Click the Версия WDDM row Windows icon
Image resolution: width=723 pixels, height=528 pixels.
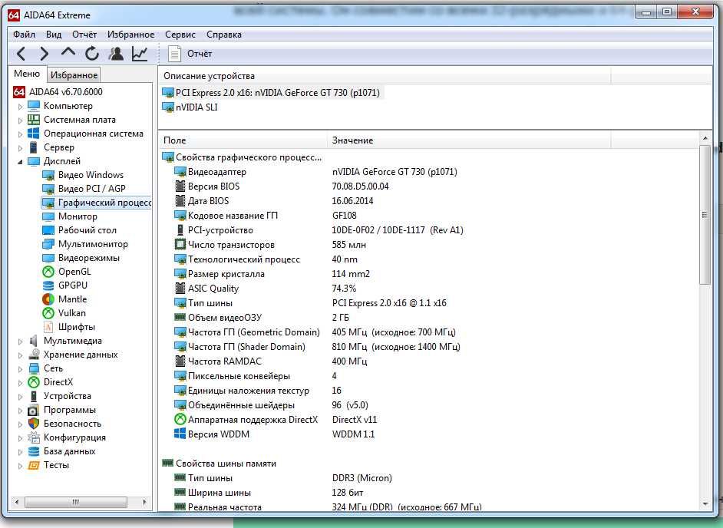click(x=180, y=434)
